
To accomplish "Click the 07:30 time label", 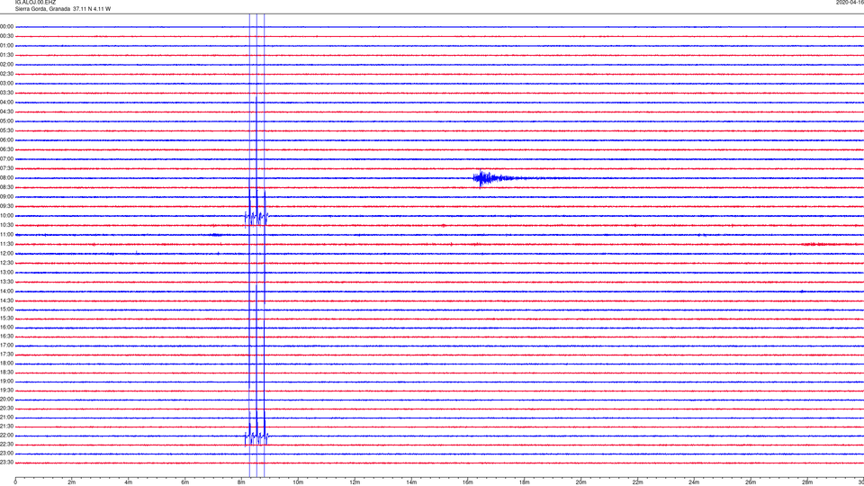I will coord(6,168).
